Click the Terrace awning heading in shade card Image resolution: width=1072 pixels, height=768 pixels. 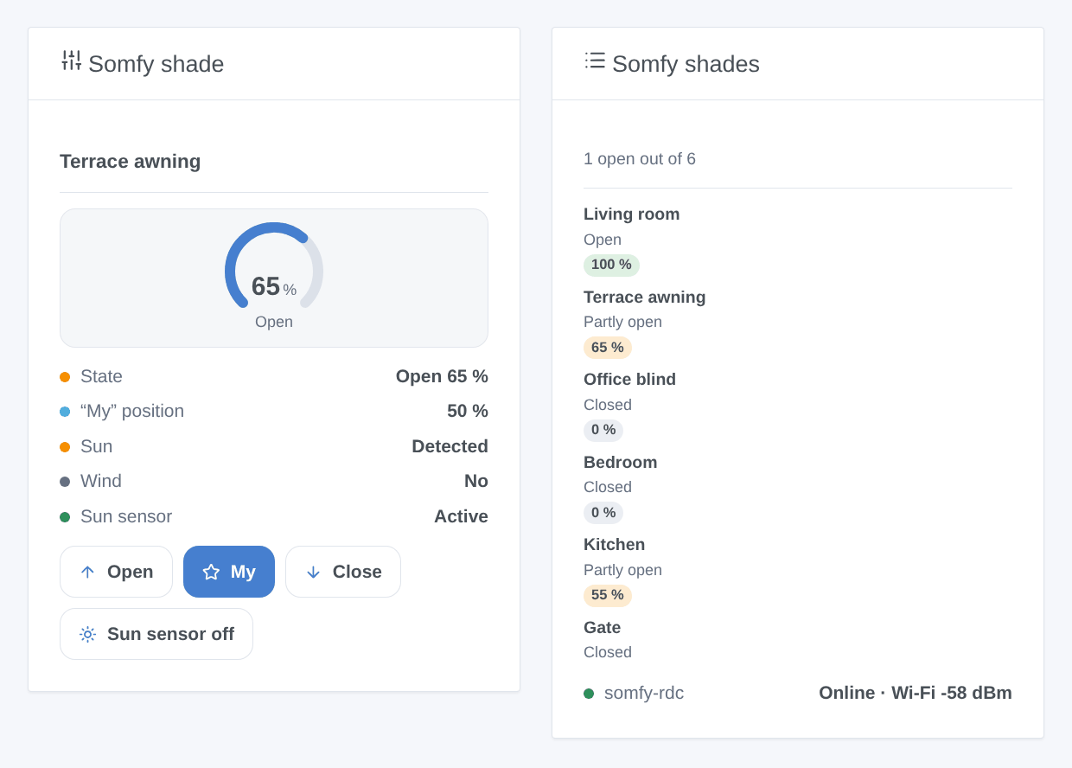pyautogui.click(x=131, y=162)
